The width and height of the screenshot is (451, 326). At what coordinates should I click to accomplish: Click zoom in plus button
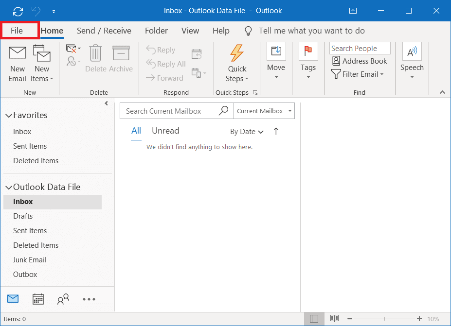(x=419, y=319)
